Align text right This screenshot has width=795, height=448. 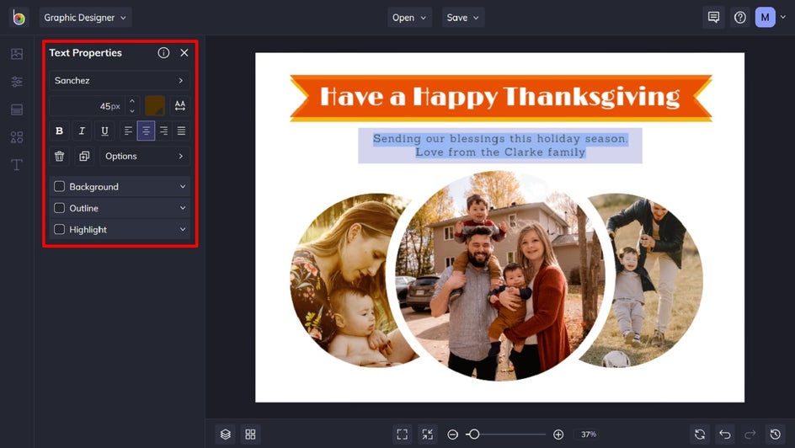pos(163,131)
